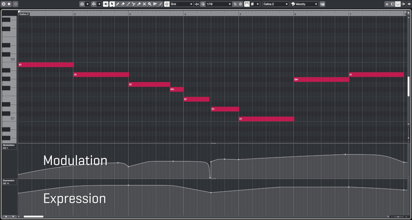Click the horizontal zoom slider

[398, 217]
